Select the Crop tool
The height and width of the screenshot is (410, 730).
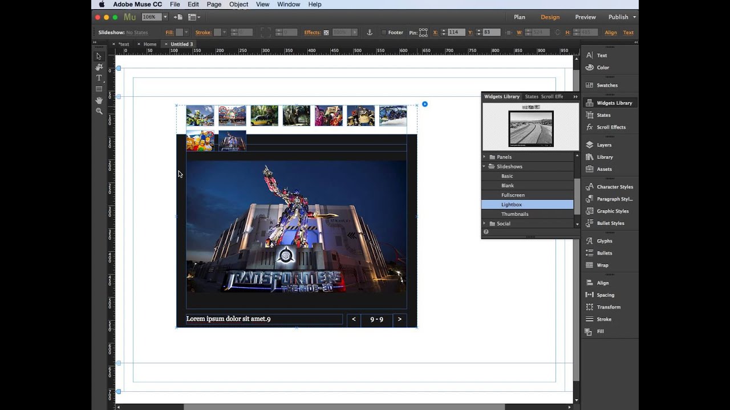tap(99, 67)
